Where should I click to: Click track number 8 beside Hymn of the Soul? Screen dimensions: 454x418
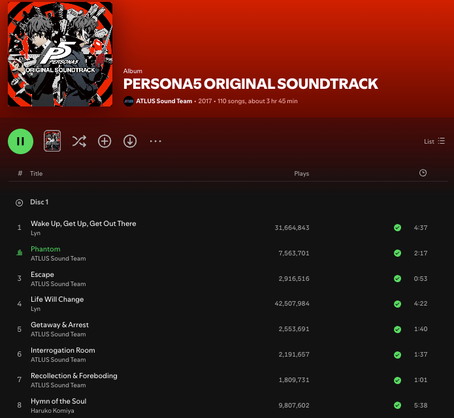[20, 405]
